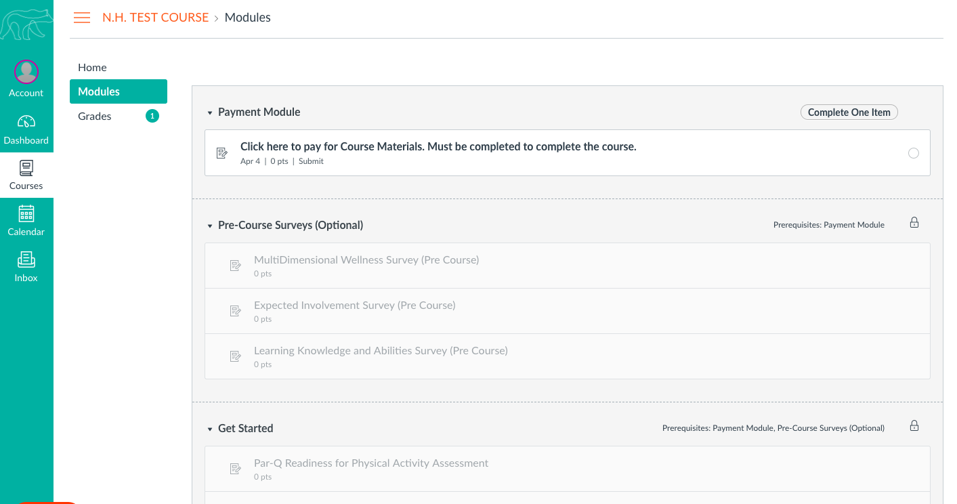Click quiz icon beside MultiDimensional Wellness Survey
This screenshot has height=504, width=957.
(x=236, y=266)
